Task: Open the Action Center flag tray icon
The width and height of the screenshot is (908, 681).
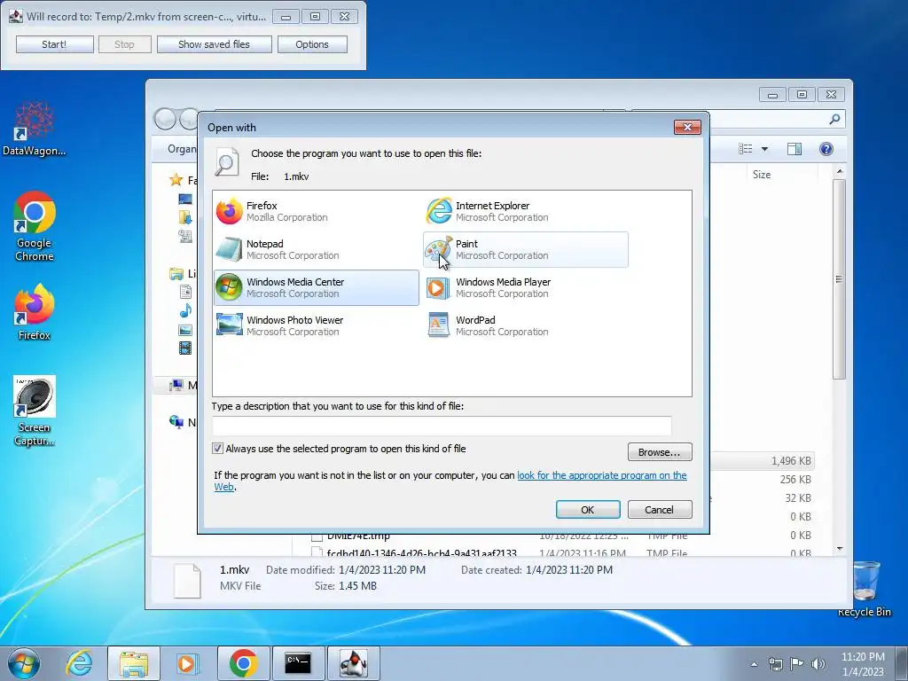Action: 796,664
